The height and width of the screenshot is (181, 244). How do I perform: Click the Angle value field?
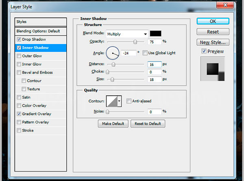[x=129, y=53]
